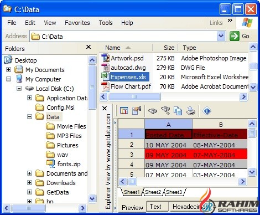Select the Sheet1 tab

(132, 192)
